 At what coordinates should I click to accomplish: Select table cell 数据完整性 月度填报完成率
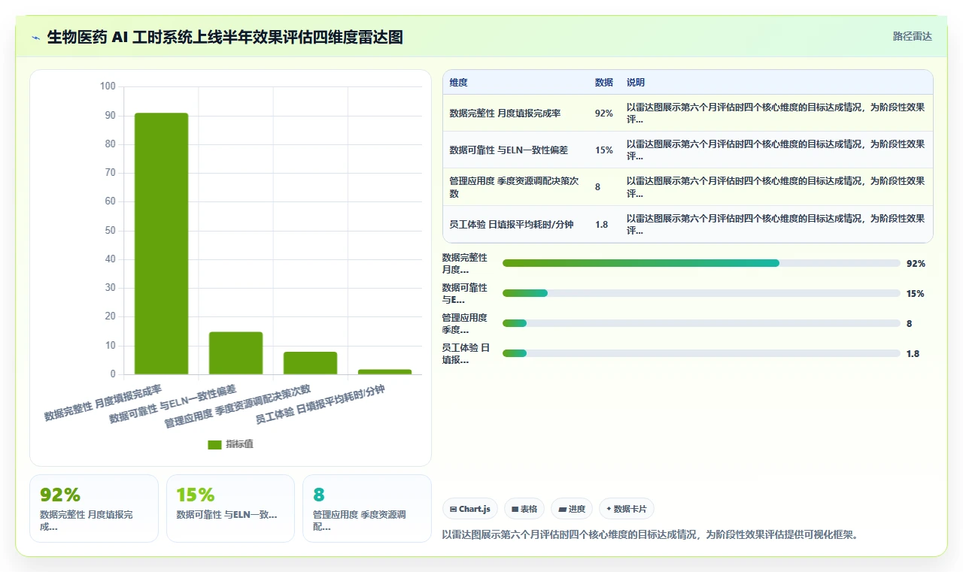pos(515,113)
